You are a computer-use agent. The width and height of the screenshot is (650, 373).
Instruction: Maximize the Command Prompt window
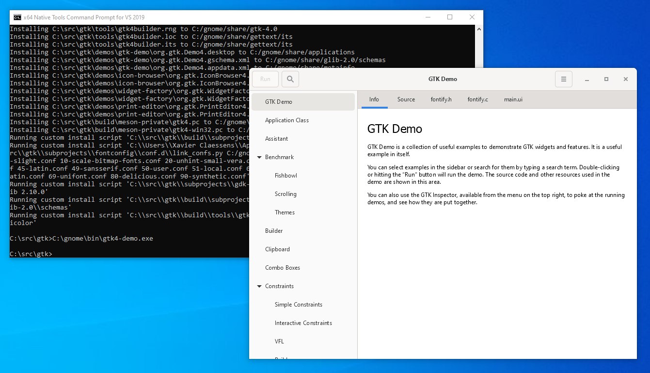[x=450, y=17]
